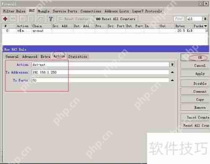This screenshot has height=164, width=210.
Task: Collapse the To Addresses field arrow
Action: [173, 72]
